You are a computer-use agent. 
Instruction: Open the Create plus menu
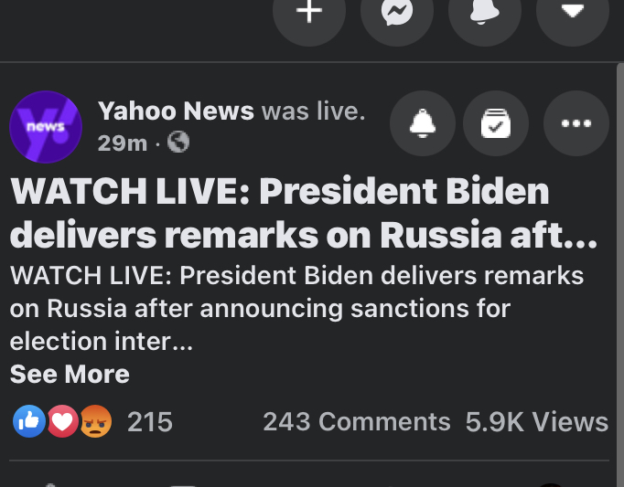309,11
